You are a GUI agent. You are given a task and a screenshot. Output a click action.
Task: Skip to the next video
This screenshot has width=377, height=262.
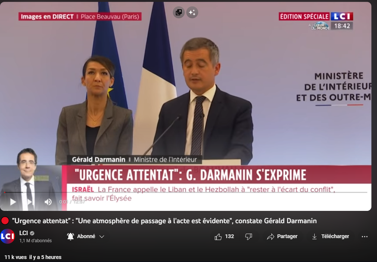coord(30,202)
